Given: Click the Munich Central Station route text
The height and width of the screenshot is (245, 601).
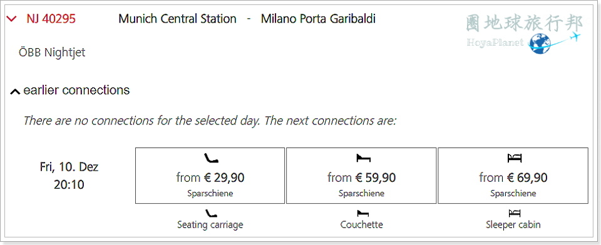Looking at the screenshot, I should (177, 19).
